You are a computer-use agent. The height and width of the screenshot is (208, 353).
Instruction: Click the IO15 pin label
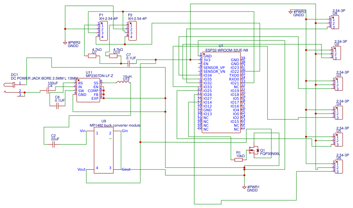[x=235, y=122]
